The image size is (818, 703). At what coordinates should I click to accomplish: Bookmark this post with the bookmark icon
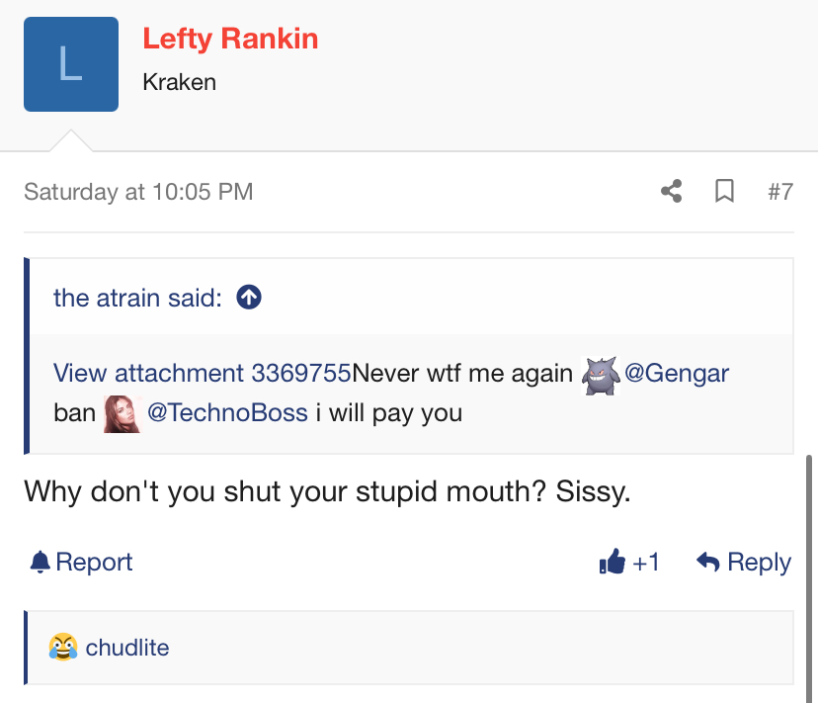click(724, 191)
